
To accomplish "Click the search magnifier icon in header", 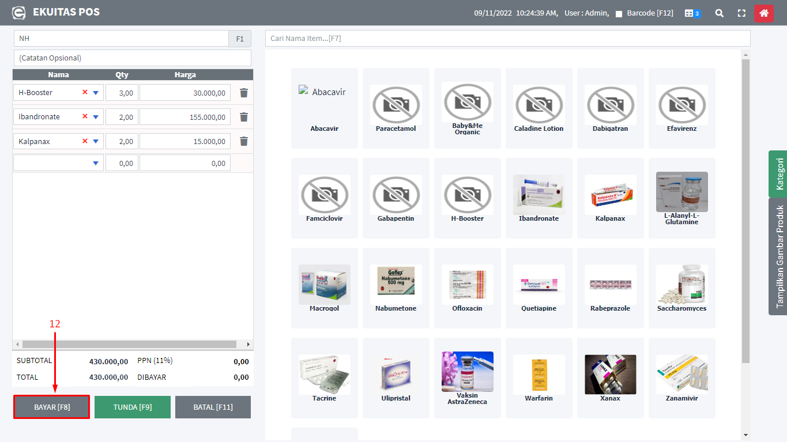I will coord(719,13).
